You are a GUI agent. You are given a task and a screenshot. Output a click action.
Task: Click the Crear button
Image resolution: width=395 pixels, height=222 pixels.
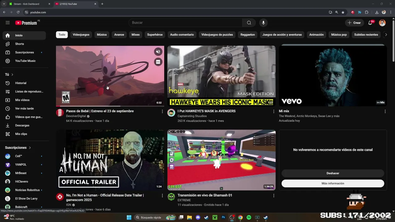tap(354, 23)
